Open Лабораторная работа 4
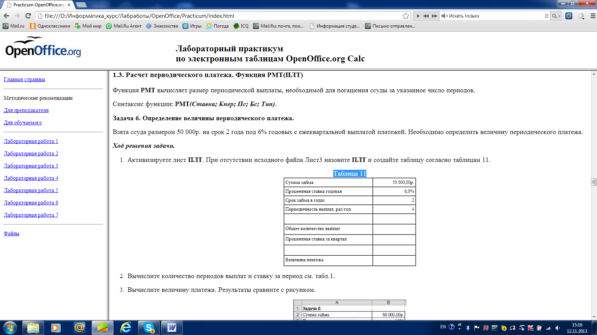This screenshot has width=597, height=335. tap(31, 178)
